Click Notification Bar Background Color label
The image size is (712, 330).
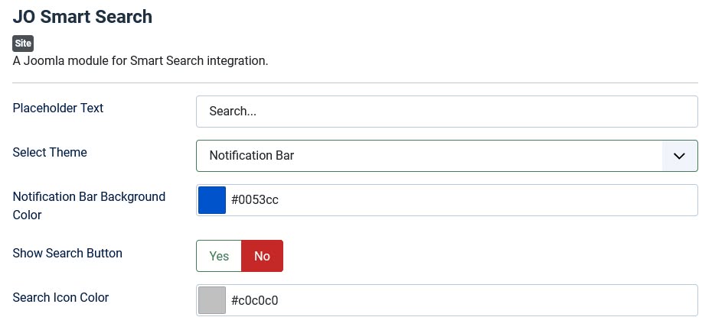tap(89, 197)
